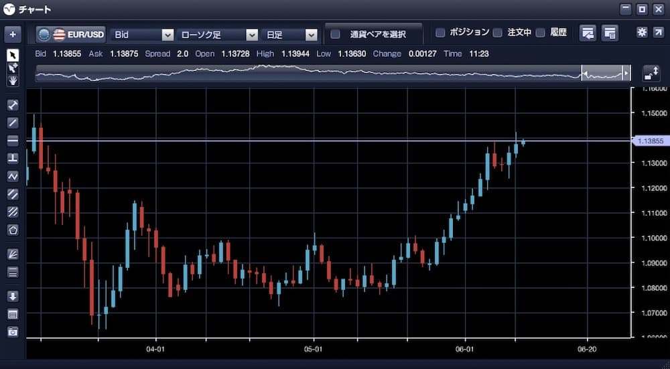
Task: Click the Open value 1.13728
Action: click(235, 54)
